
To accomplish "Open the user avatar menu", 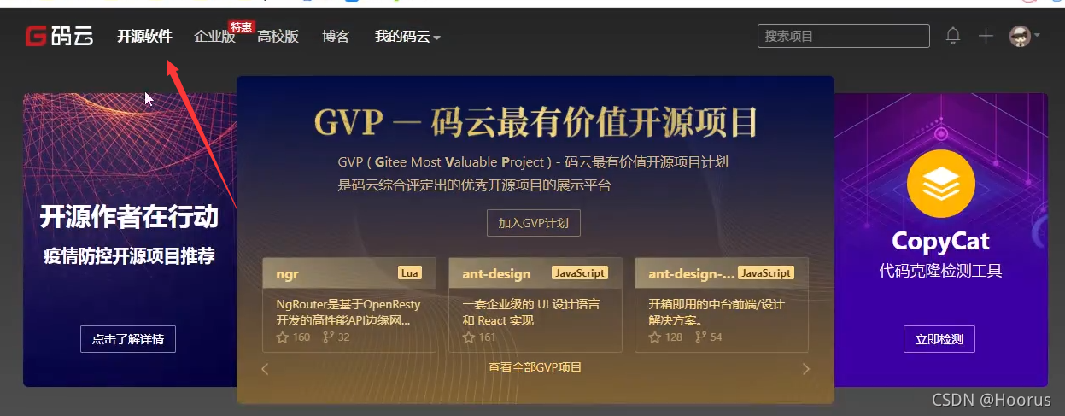I will click(x=1024, y=36).
